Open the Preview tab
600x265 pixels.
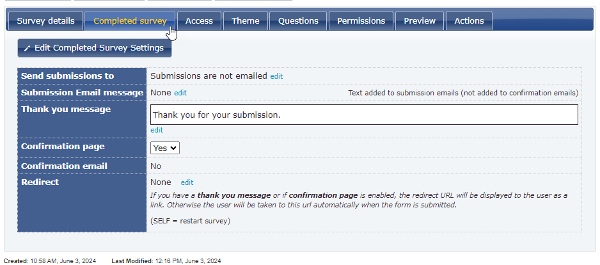coord(420,20)
